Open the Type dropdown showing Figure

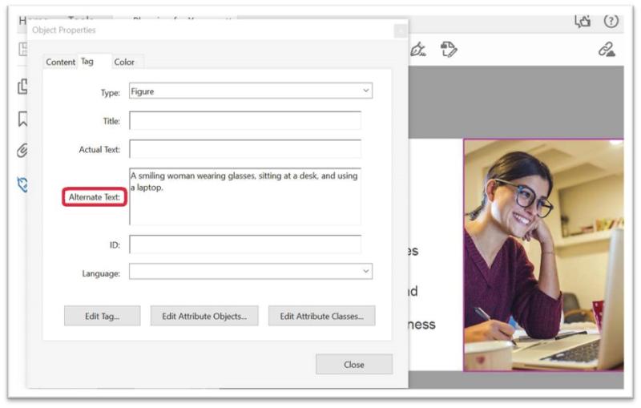tap(251, 91)
